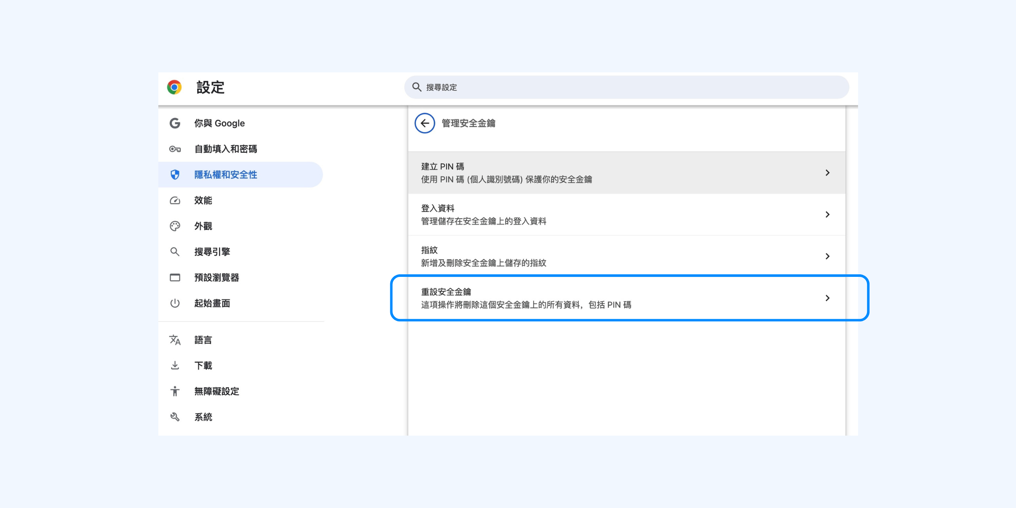1016x508 pixels.
Task: Click the wrench icon for 系統
Action: pos(175,417)
